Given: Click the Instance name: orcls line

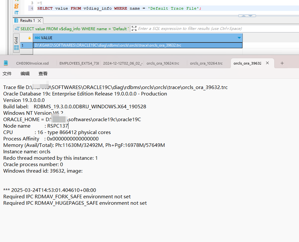Looking at the screenshot, I should click(x=27, y=152).
